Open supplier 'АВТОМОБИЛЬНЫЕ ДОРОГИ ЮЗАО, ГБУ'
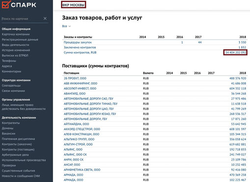The image size is (250, 182). click(90, 114)
